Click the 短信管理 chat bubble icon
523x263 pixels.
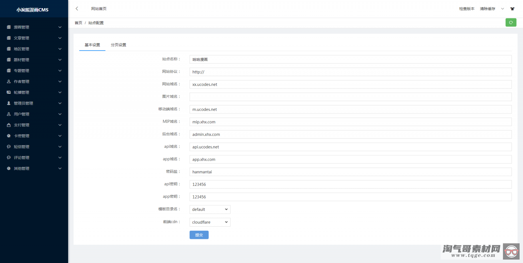click(x=9, y=147)
